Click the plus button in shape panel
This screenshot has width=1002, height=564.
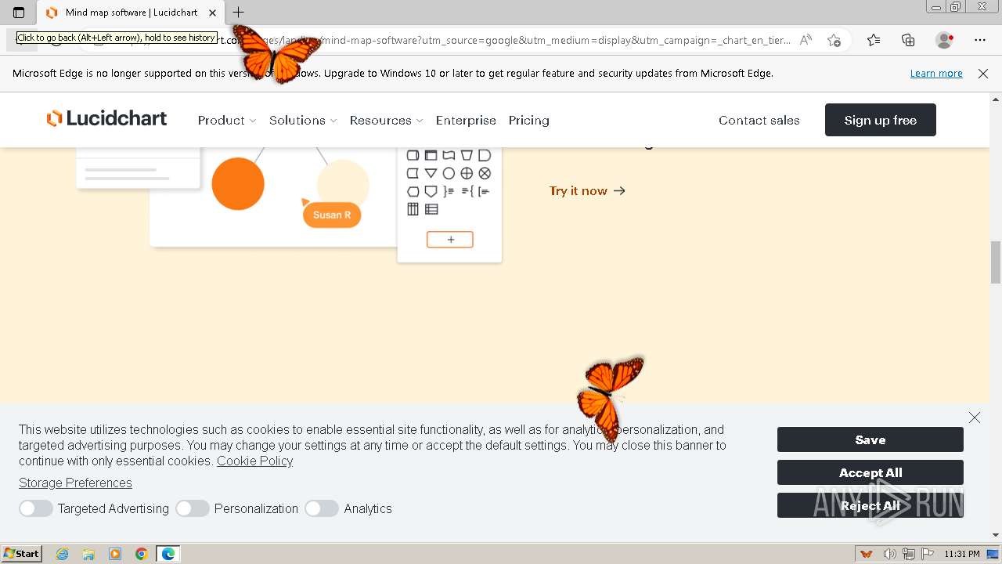pyautogui.click(x=450, y=240)
